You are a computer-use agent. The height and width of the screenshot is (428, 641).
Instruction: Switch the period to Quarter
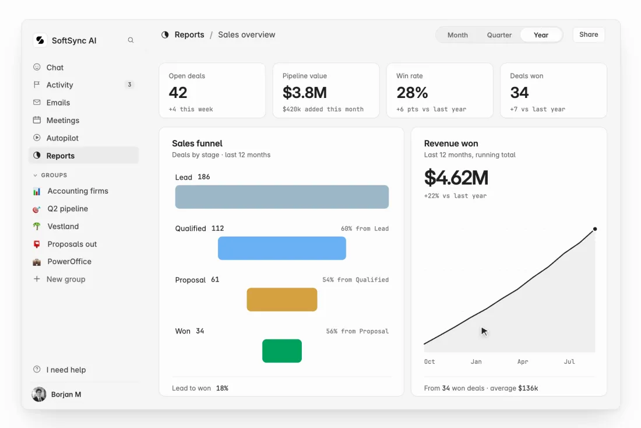point(499,35)
